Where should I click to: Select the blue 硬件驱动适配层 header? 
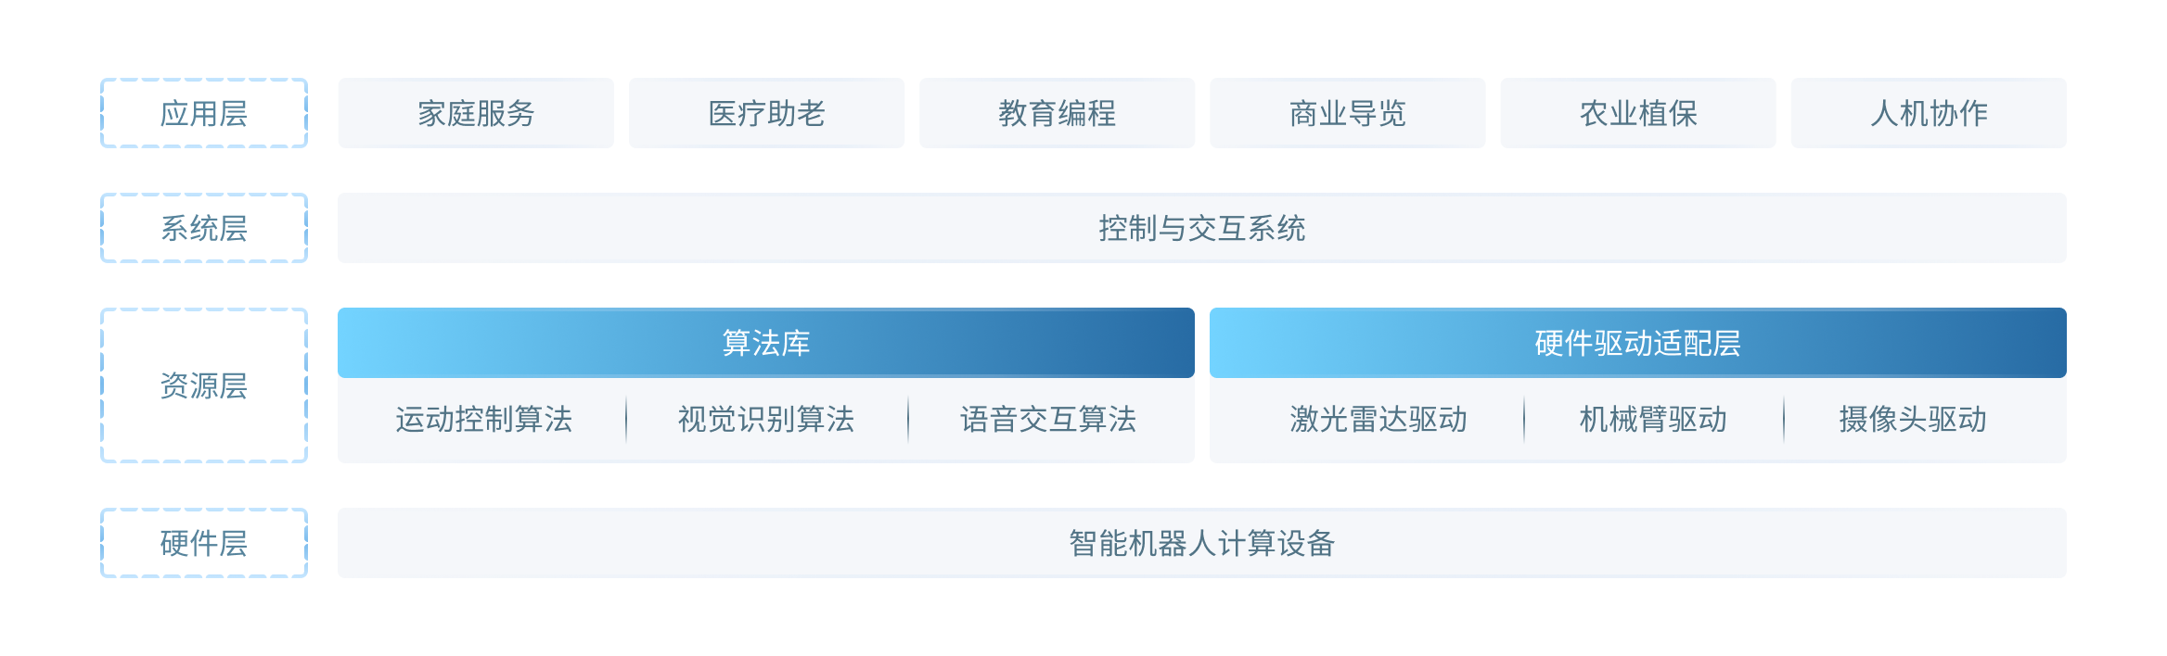[x=1637, y=343]
